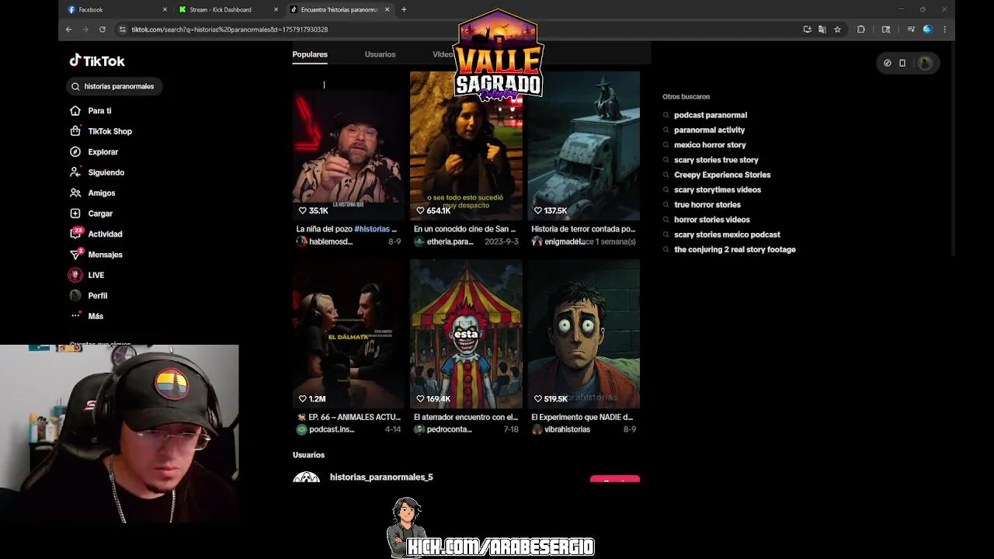The height and width of the screenshot is (559, 994).
Task: Open the Chrome extensions puzzle icon
Action: (x=860, y=30)
